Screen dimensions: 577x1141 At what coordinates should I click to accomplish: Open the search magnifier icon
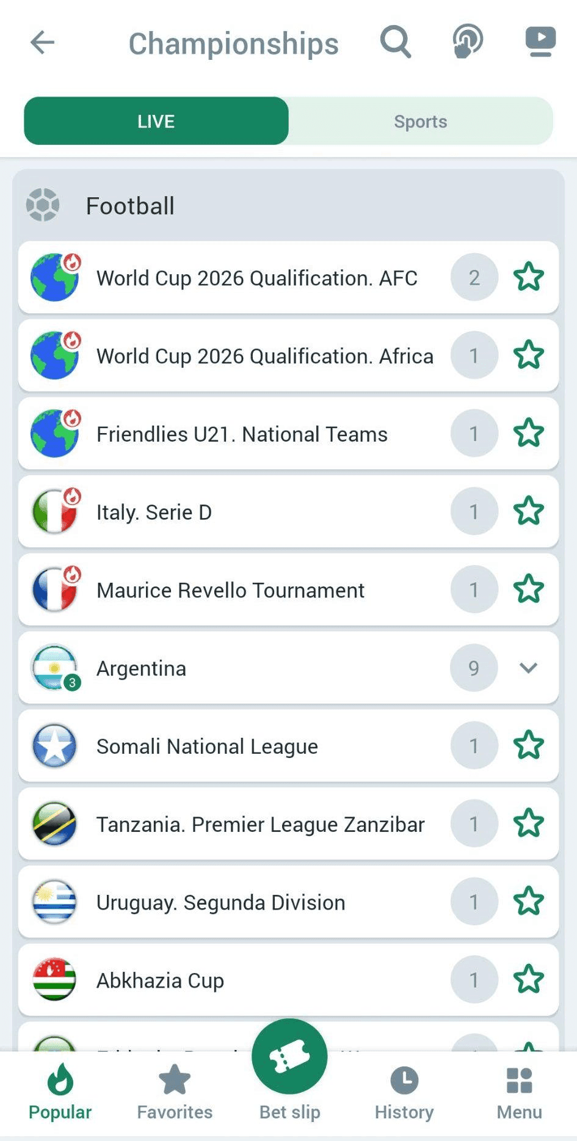(x=395, y=42)
